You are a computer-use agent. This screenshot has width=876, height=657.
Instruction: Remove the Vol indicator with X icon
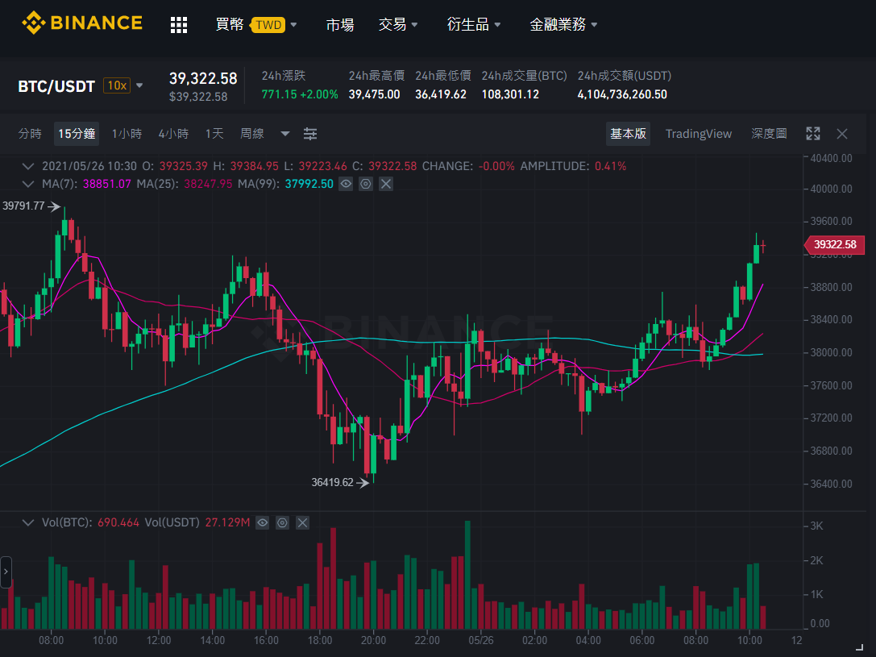tap(302, 523)
